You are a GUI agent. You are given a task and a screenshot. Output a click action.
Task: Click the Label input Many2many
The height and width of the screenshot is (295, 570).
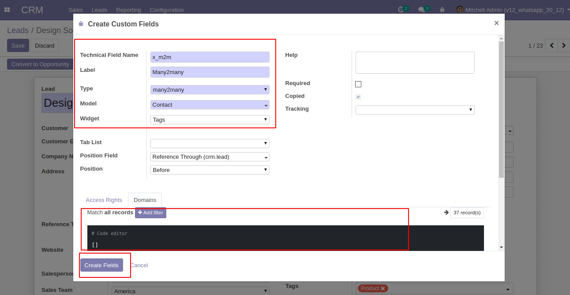pyautogui.click(x=210, y=72)
